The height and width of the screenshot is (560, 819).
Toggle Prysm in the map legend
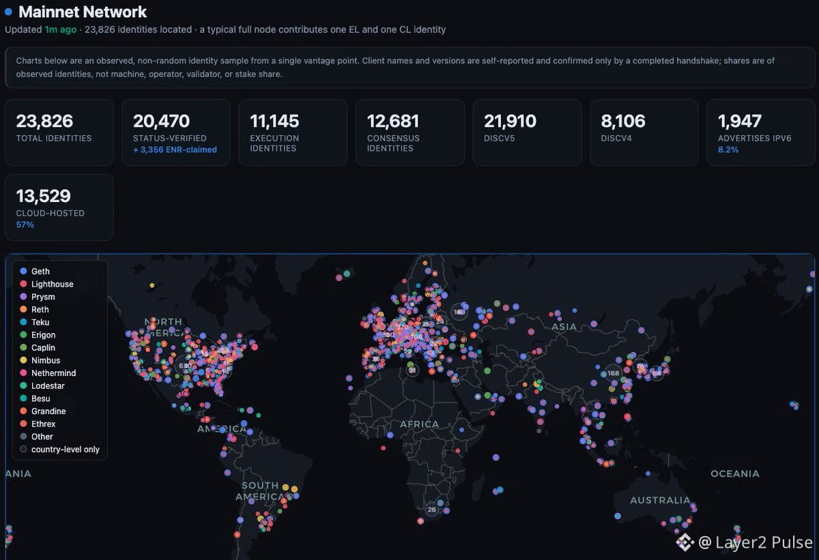click(x=38, y=297)
